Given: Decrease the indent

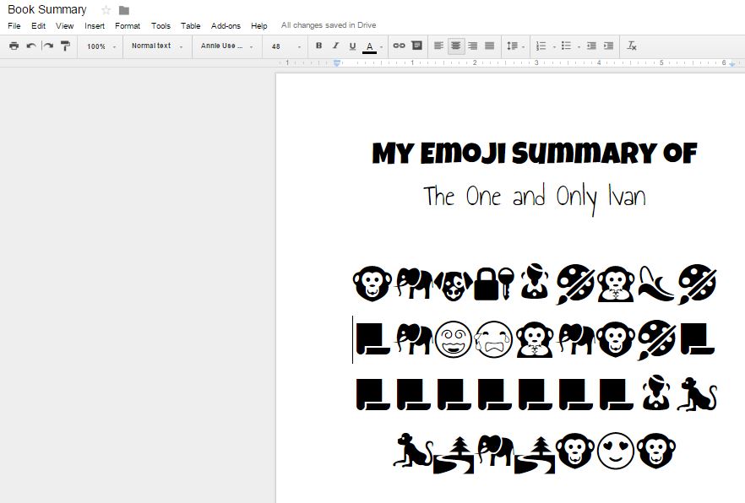Looking at the screenshot, I should pos(591,46).
